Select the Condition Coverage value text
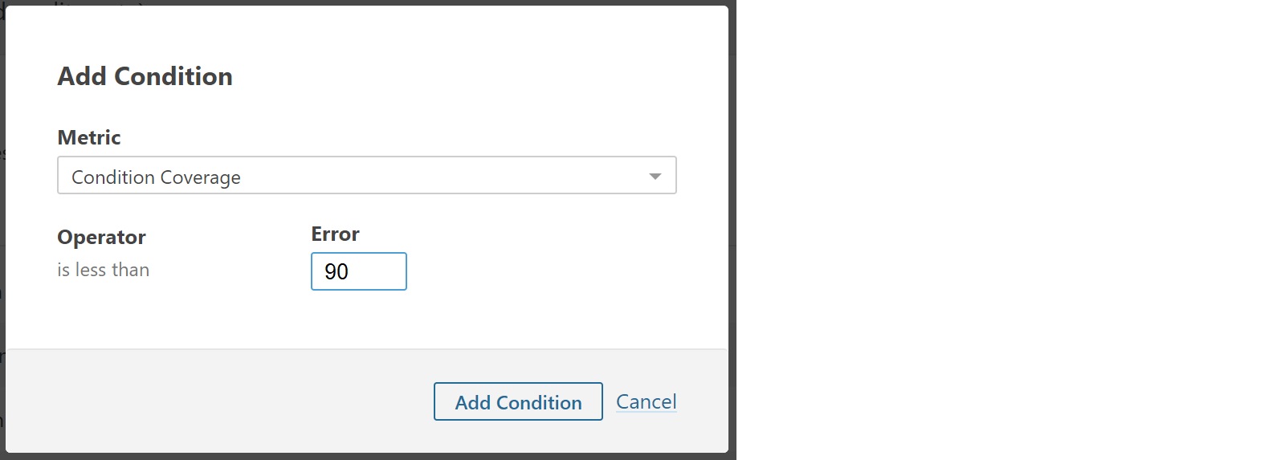The image size is (1285, 460). 156,177
